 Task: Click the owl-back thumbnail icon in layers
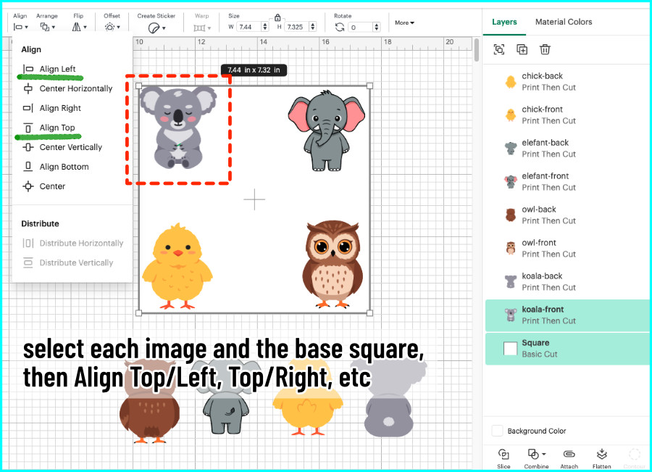tap(511, 215)
